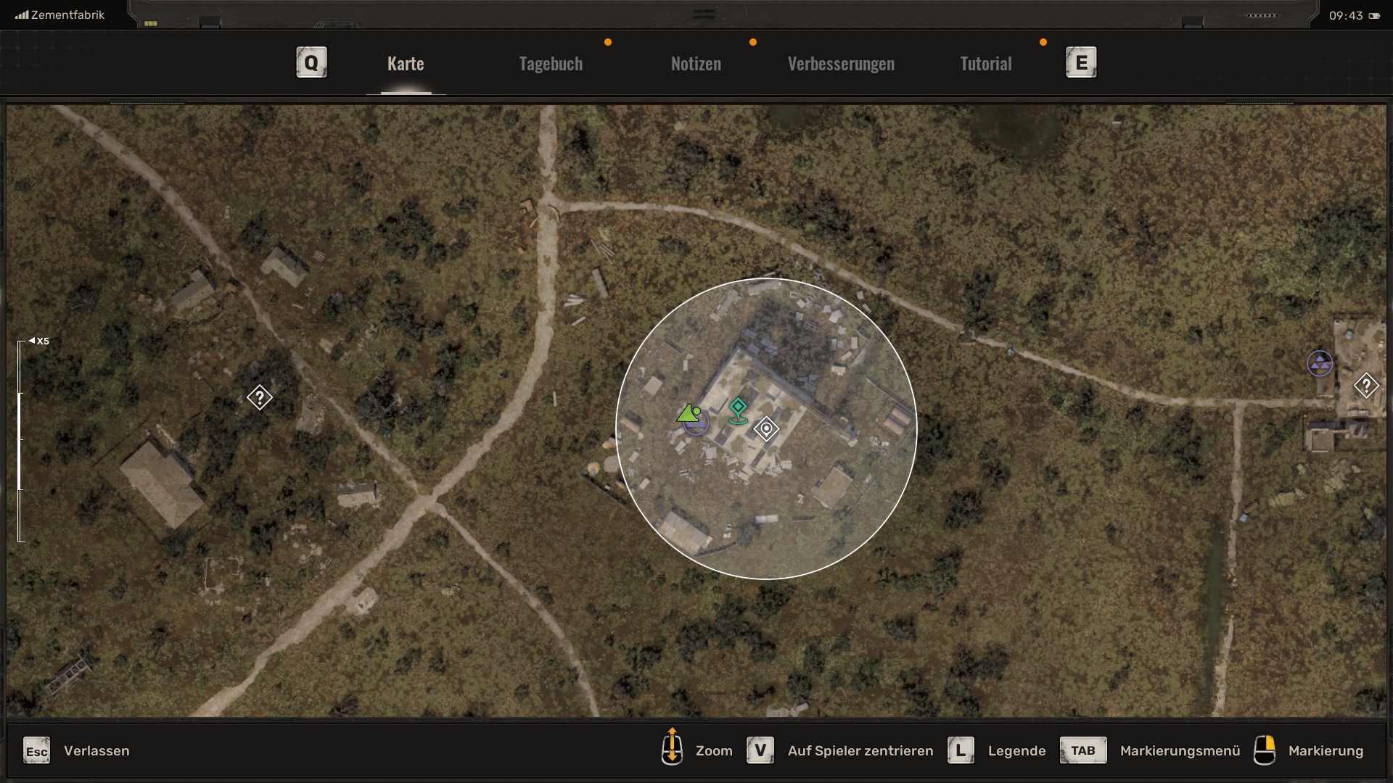Click the Markierungsmenü label
1393x783 pixels.
point(1180,751)
